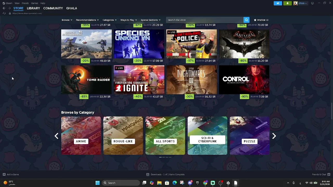Click the store search magnifier button
Viewport: 333px width, 187px height.
246,20
